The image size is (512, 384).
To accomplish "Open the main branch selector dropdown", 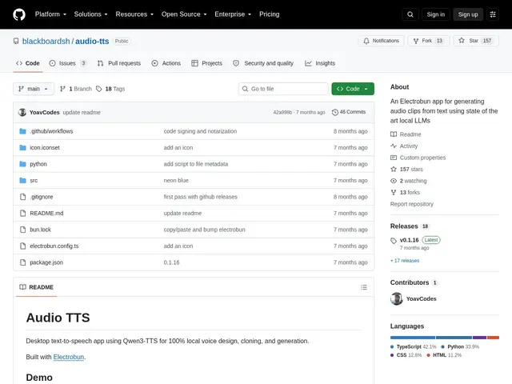I will [x=34, y=89].
